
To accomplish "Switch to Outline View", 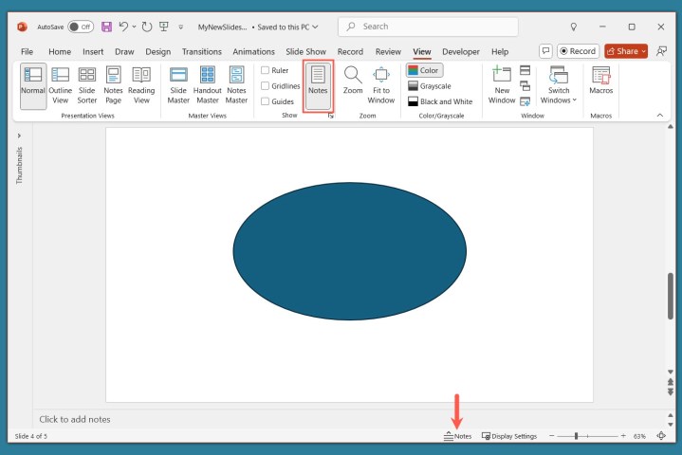I will tap(61, 84).
